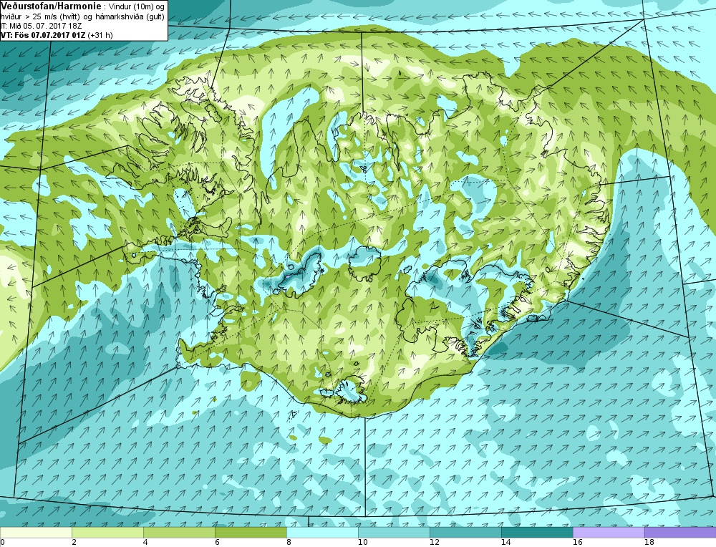Click the 16–18 m/s lavender legend swatch
Screen dimensions: 716x547
click(x=609, y=533)
